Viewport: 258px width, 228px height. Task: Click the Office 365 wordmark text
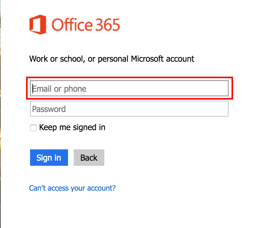[86, 25]
